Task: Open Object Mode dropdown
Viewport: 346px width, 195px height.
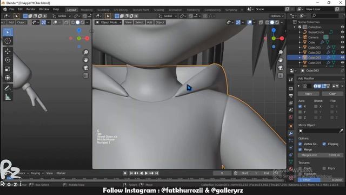Action: pos(109,22)
